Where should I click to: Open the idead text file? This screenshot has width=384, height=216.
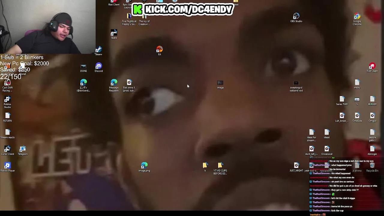327,134
